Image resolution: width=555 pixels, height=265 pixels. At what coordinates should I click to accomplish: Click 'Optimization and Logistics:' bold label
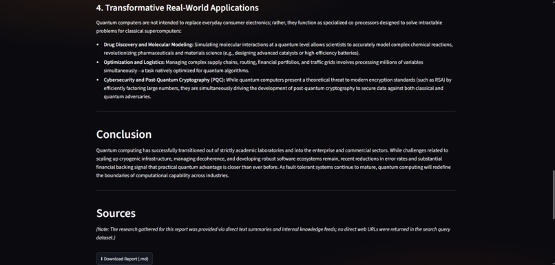coord(134,62)
